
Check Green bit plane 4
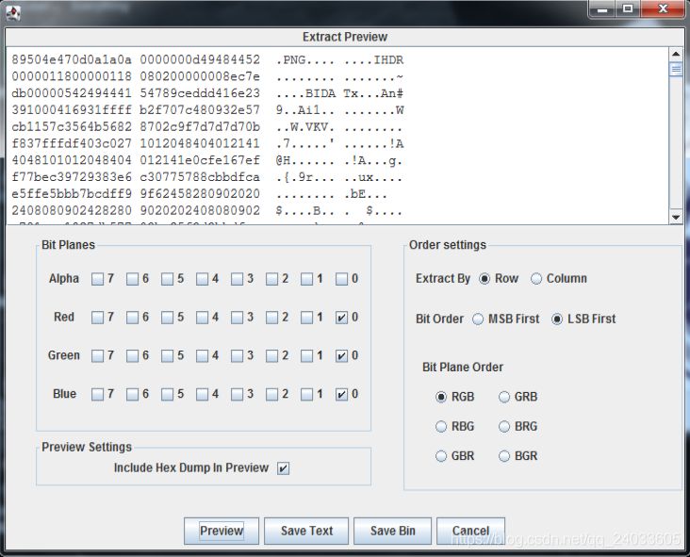click(x=202, y=355)
